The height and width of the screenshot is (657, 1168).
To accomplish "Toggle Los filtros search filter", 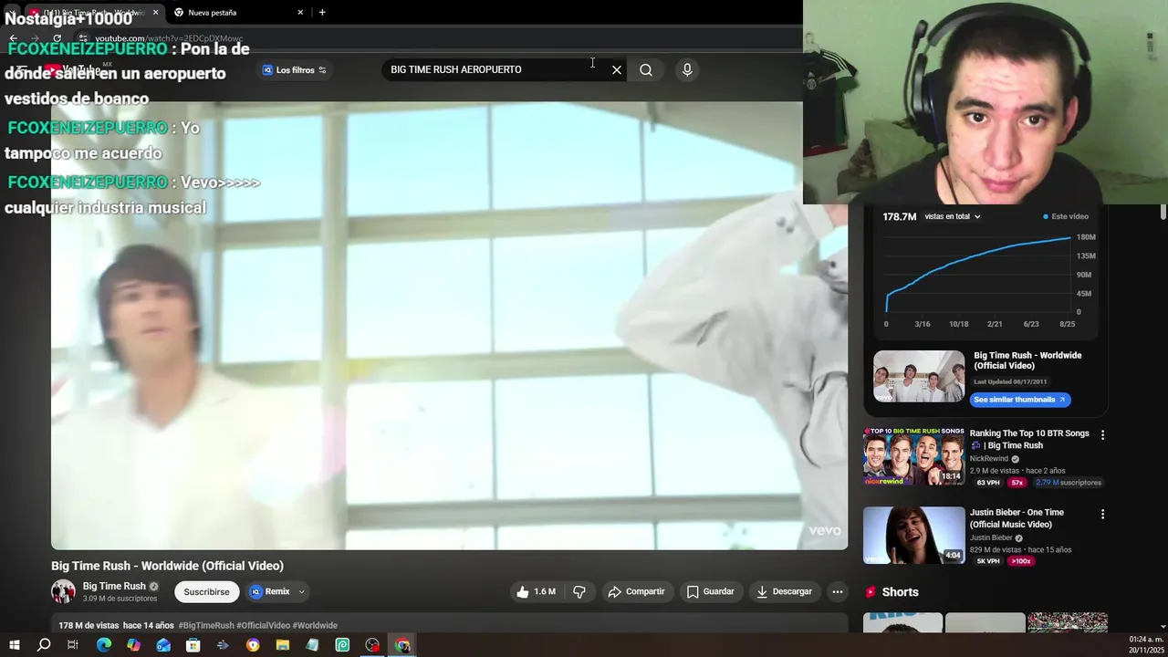I will (x=295, y=70).
